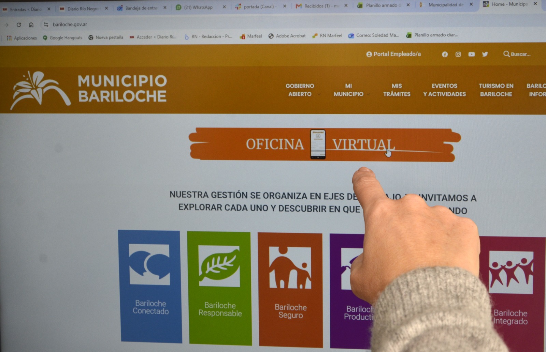Click the Bariloche Conectado speech bubbles tile
546x352 pixels.
click(150, 286)
